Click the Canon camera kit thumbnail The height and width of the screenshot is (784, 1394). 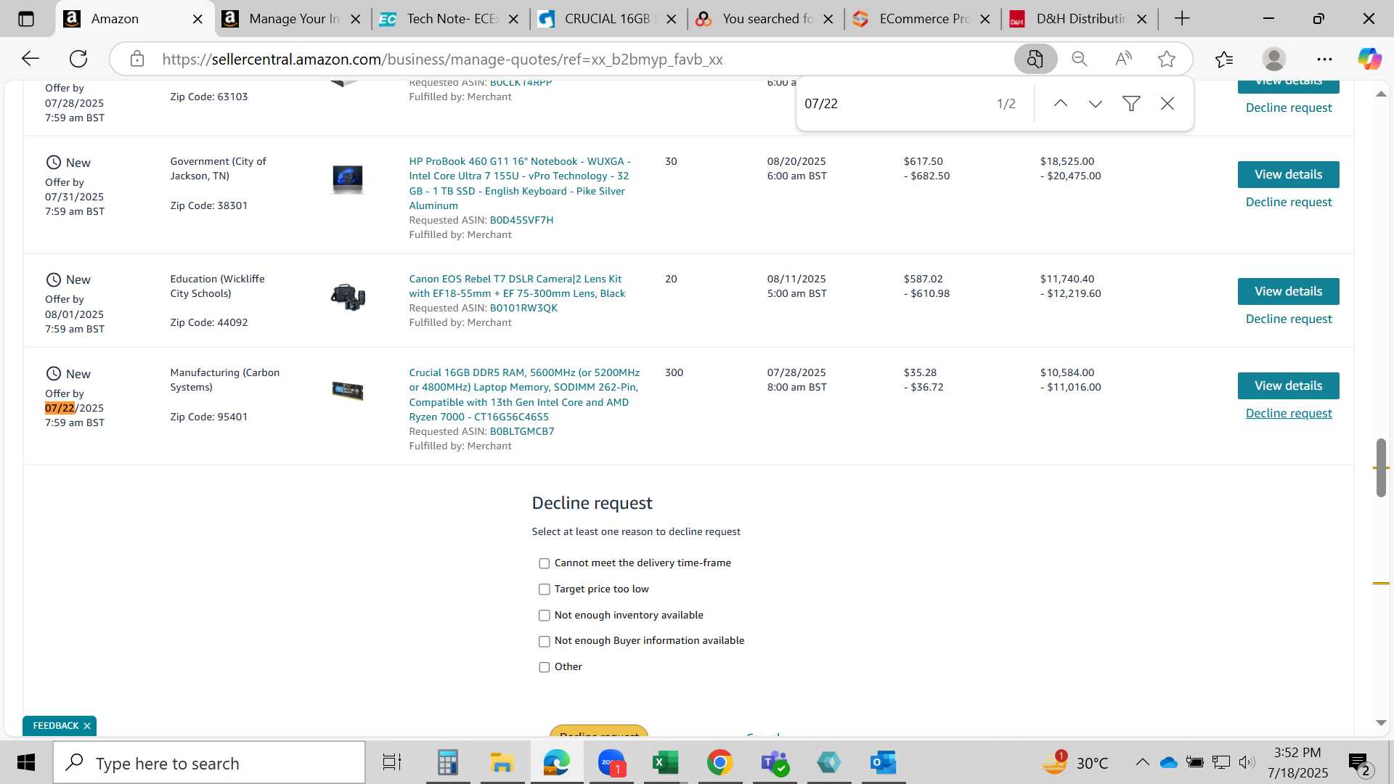coord(348,297)
